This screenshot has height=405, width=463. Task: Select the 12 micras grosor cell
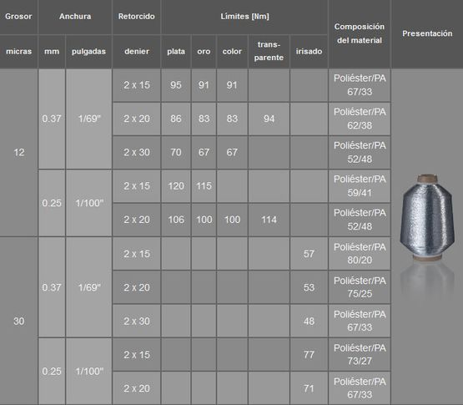(x=18, y=153)
